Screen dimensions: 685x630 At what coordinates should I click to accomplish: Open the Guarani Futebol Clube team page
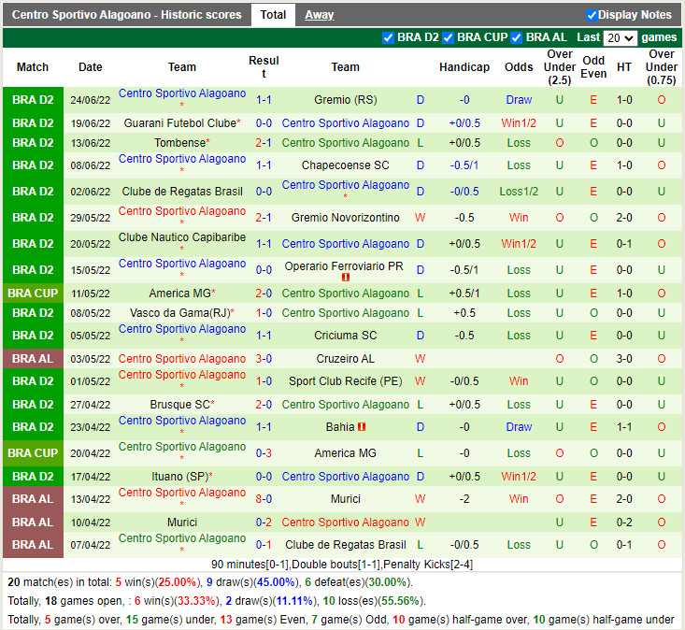coord(179,123)
